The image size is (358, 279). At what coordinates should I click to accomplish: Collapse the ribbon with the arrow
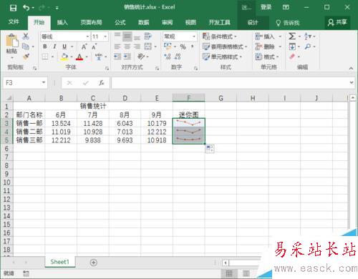(x=351, y=68)
